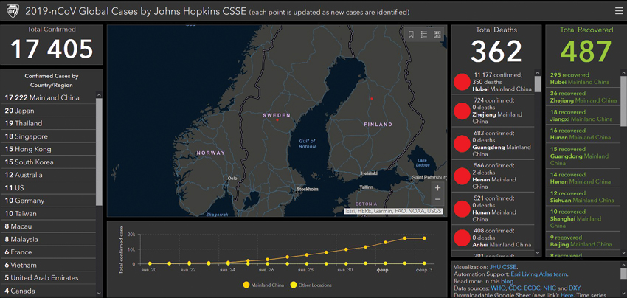Toggle Mainland China series in chart legend

pos(263,285)
